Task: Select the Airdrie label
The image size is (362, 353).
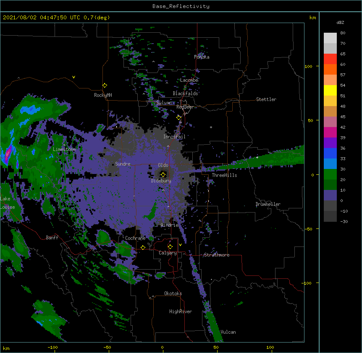Action: (169, 225)
